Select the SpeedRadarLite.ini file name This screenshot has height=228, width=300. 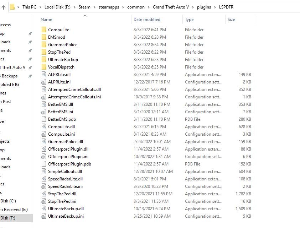65,186
